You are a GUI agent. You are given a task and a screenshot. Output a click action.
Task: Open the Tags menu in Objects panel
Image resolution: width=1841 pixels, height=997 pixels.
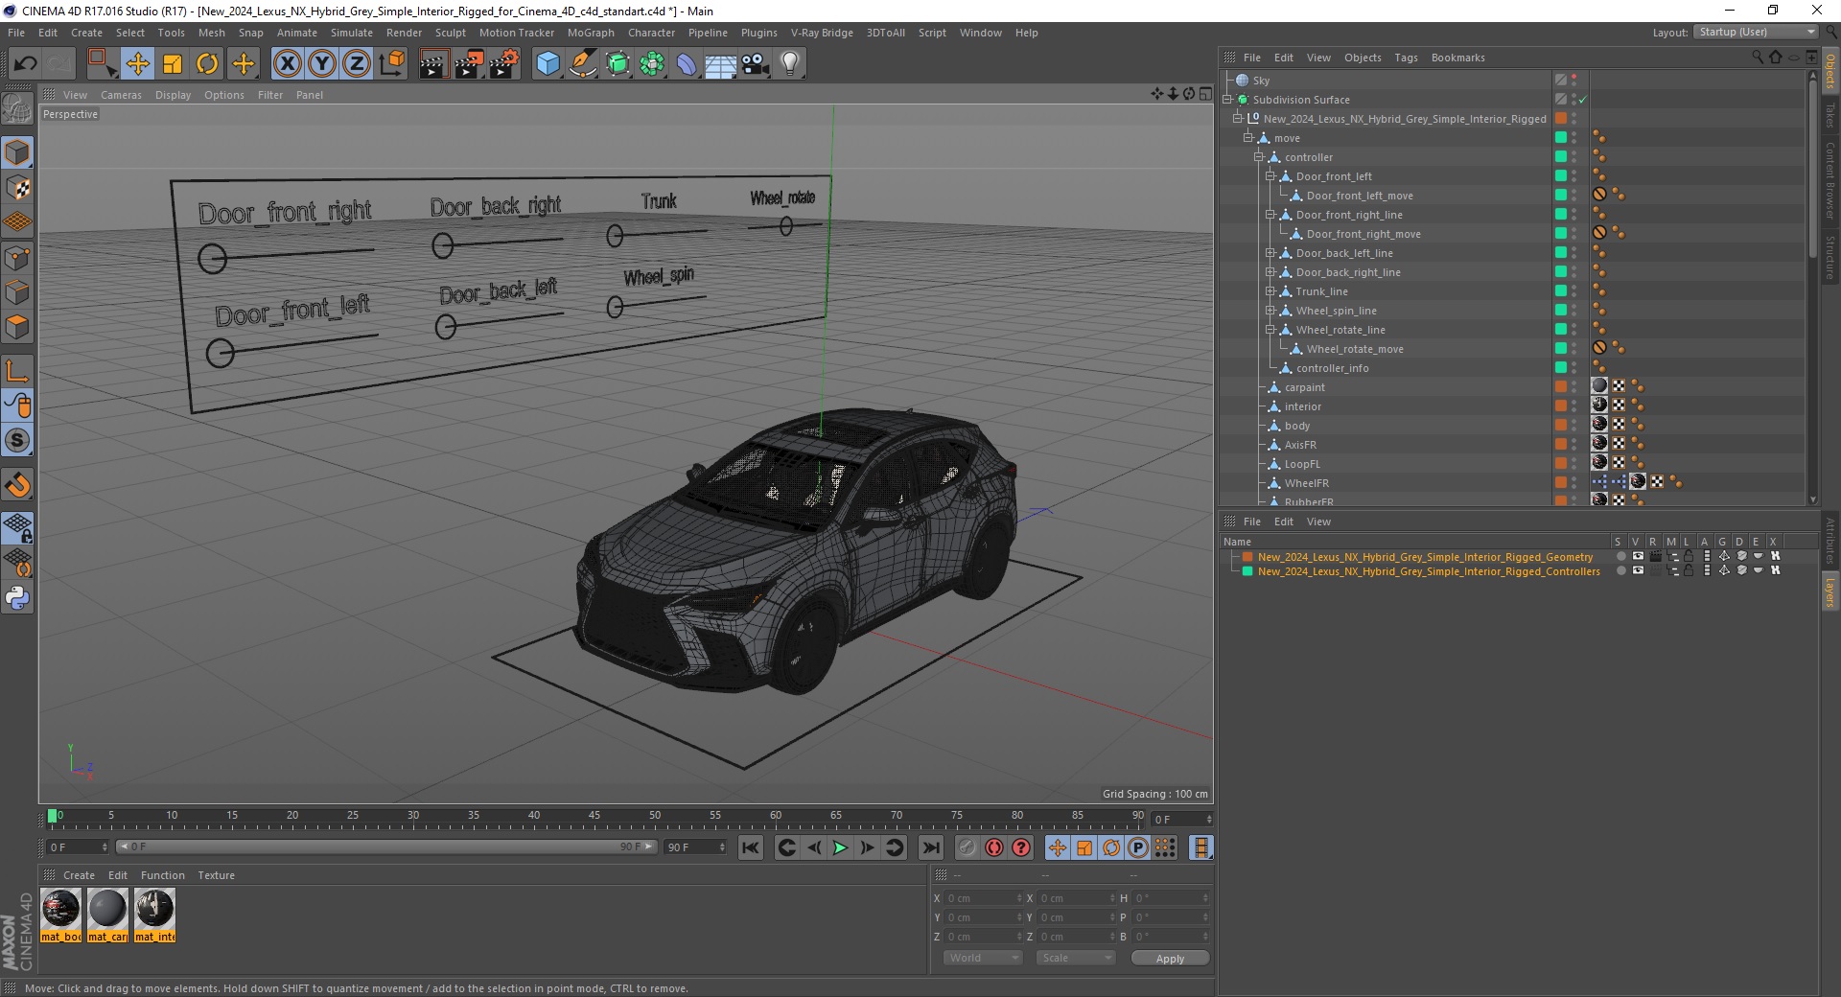click(1406, 58)
